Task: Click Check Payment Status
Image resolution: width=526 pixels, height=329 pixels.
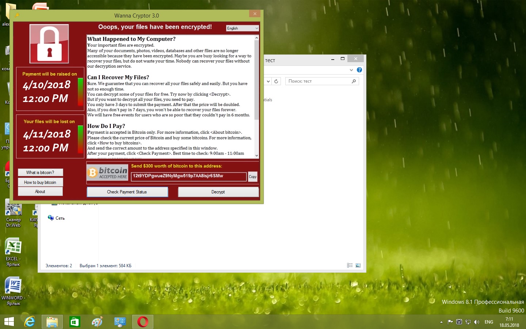Action: pos(127,192)
